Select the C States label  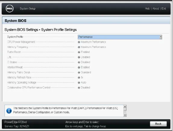12,62
